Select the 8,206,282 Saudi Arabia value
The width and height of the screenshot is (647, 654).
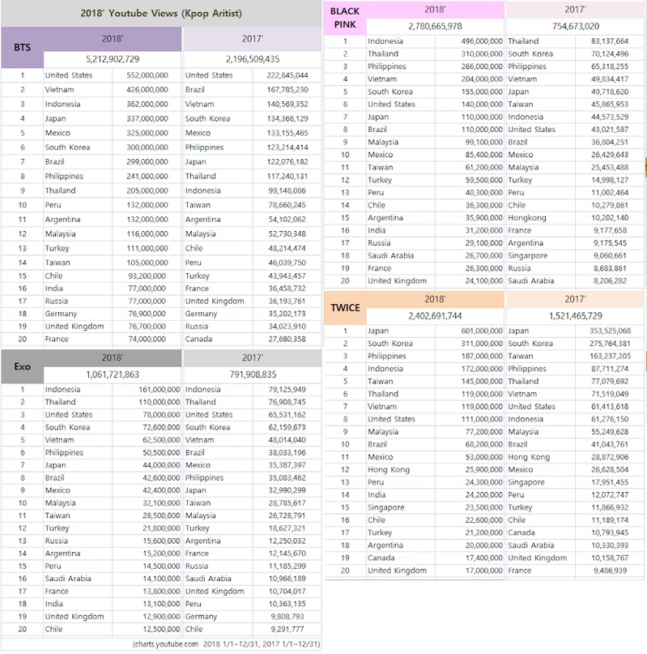click(x=610, y=281)
